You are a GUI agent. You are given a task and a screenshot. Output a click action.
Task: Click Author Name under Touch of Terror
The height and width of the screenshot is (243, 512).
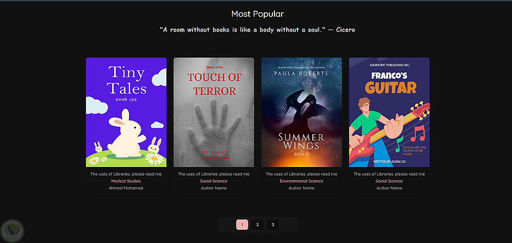(214, 188)
